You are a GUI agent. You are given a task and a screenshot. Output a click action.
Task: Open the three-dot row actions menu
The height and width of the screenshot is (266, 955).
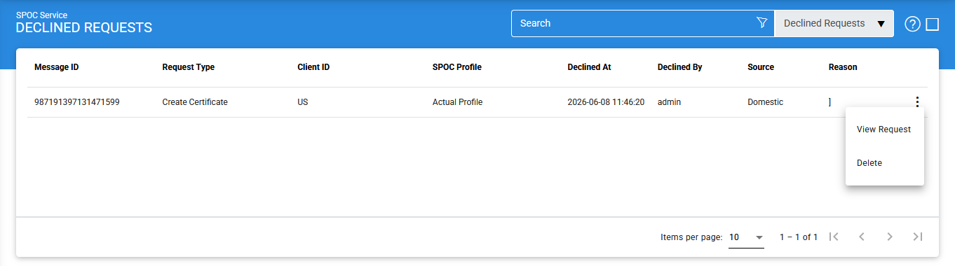point(916,102)
